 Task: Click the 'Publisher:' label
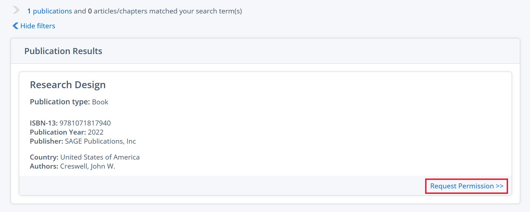(x=46, y=141)
